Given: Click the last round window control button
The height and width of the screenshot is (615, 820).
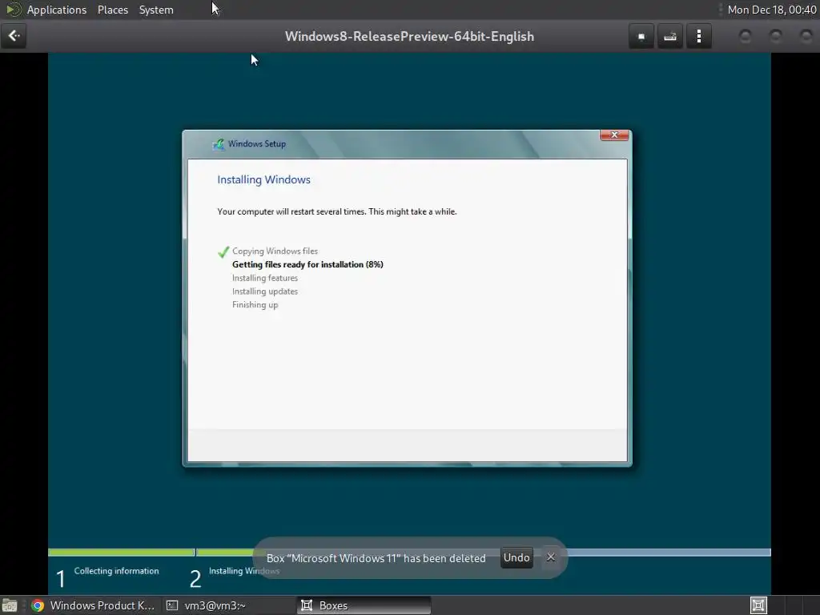Looking at the screenshot, I should tap(806, 36).
